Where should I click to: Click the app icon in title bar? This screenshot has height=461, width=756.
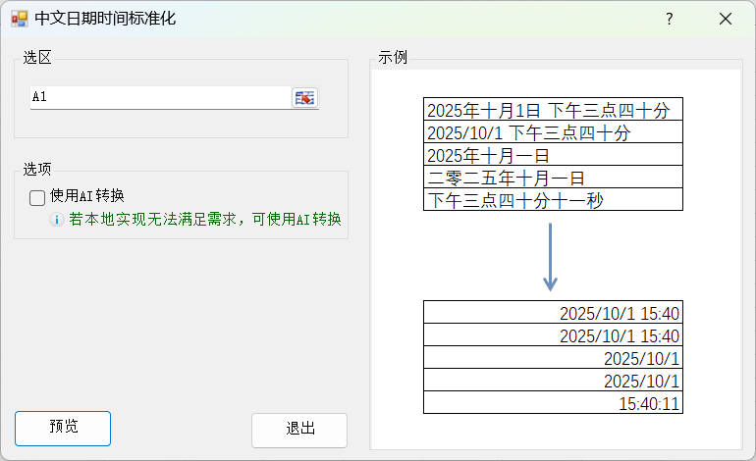pos(20,19)
